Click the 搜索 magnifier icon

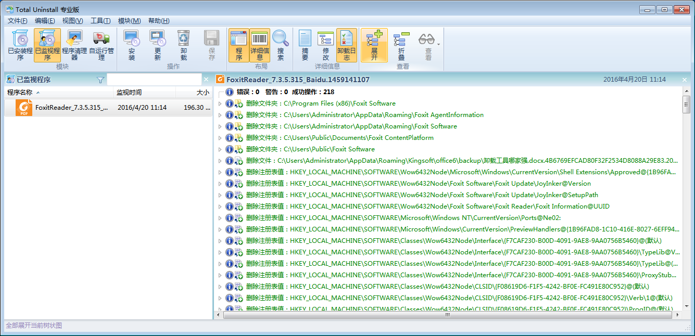click(281, 45)
